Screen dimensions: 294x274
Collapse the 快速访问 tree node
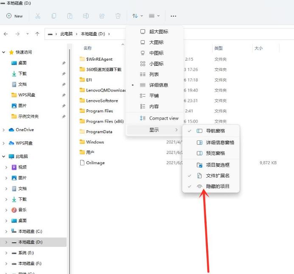3,52
